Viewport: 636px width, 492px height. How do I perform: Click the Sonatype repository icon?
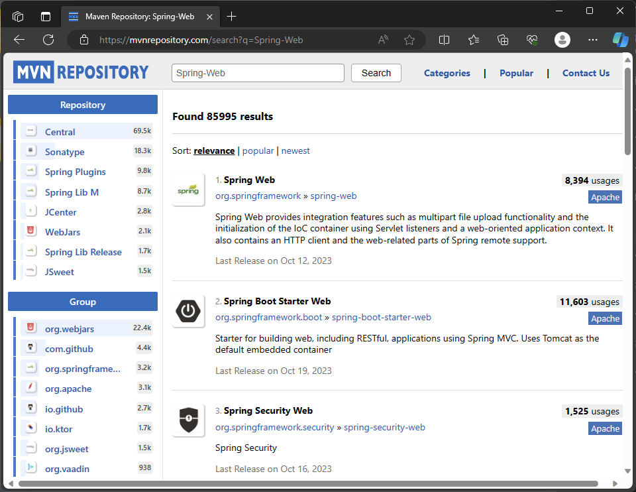pyautogui.click(x=31, y=151)
